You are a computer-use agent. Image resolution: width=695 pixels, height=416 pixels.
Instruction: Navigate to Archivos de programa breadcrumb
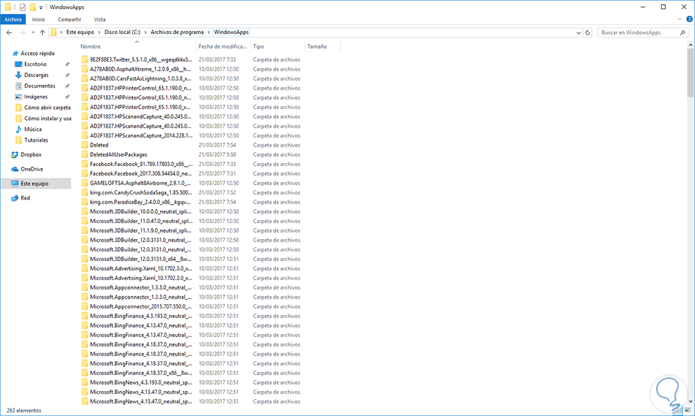coord(177,32)
